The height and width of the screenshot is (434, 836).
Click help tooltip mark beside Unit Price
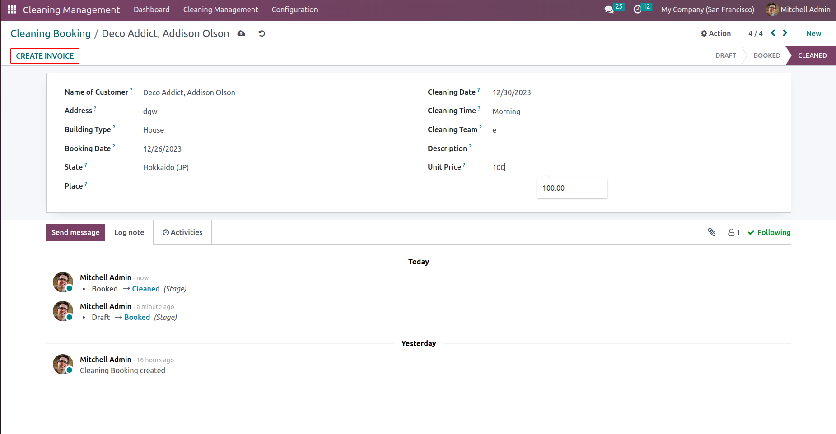pyautogui.click(x=464, y=165)
